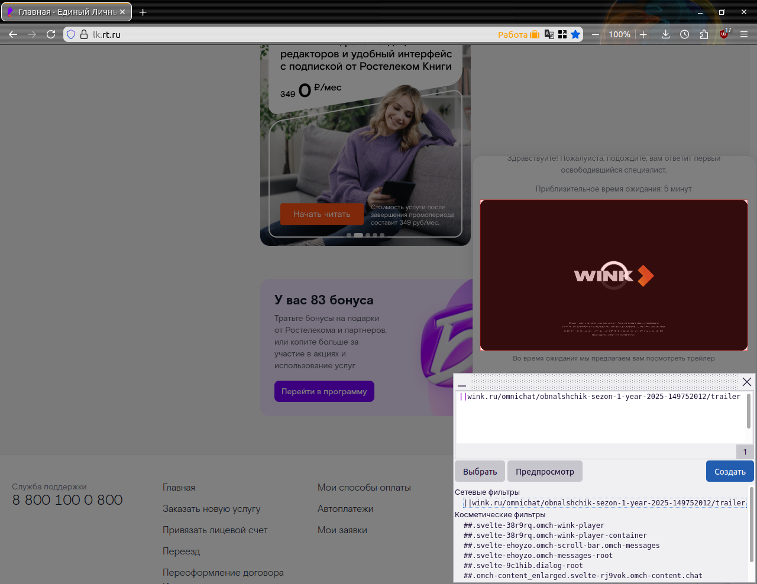Image resolution: width=757 pixels, height=584 pixels.
Task: Open the History clock icon
Action: point(684,34)
